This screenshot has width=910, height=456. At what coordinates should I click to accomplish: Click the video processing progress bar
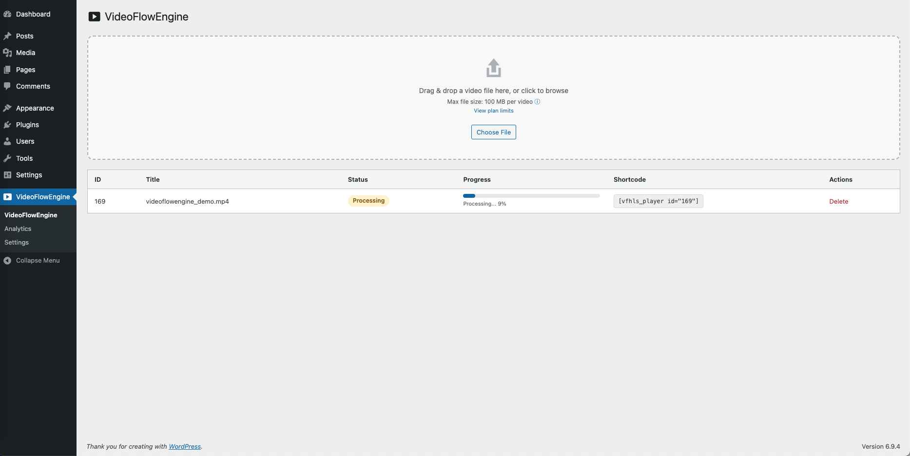coord(531,196)
